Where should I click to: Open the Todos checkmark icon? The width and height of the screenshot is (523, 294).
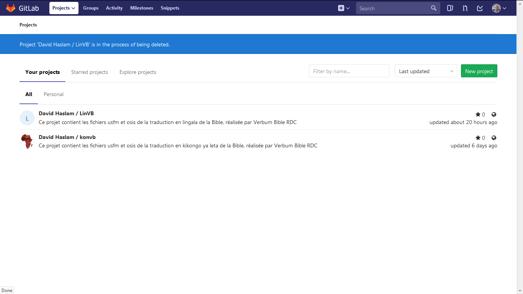click(x=480, y=8)
